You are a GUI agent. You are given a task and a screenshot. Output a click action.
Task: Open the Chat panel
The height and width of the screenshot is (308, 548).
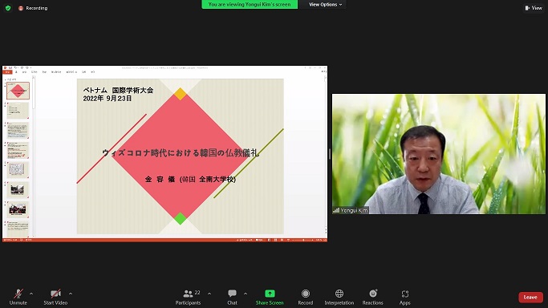click(232, 298)
